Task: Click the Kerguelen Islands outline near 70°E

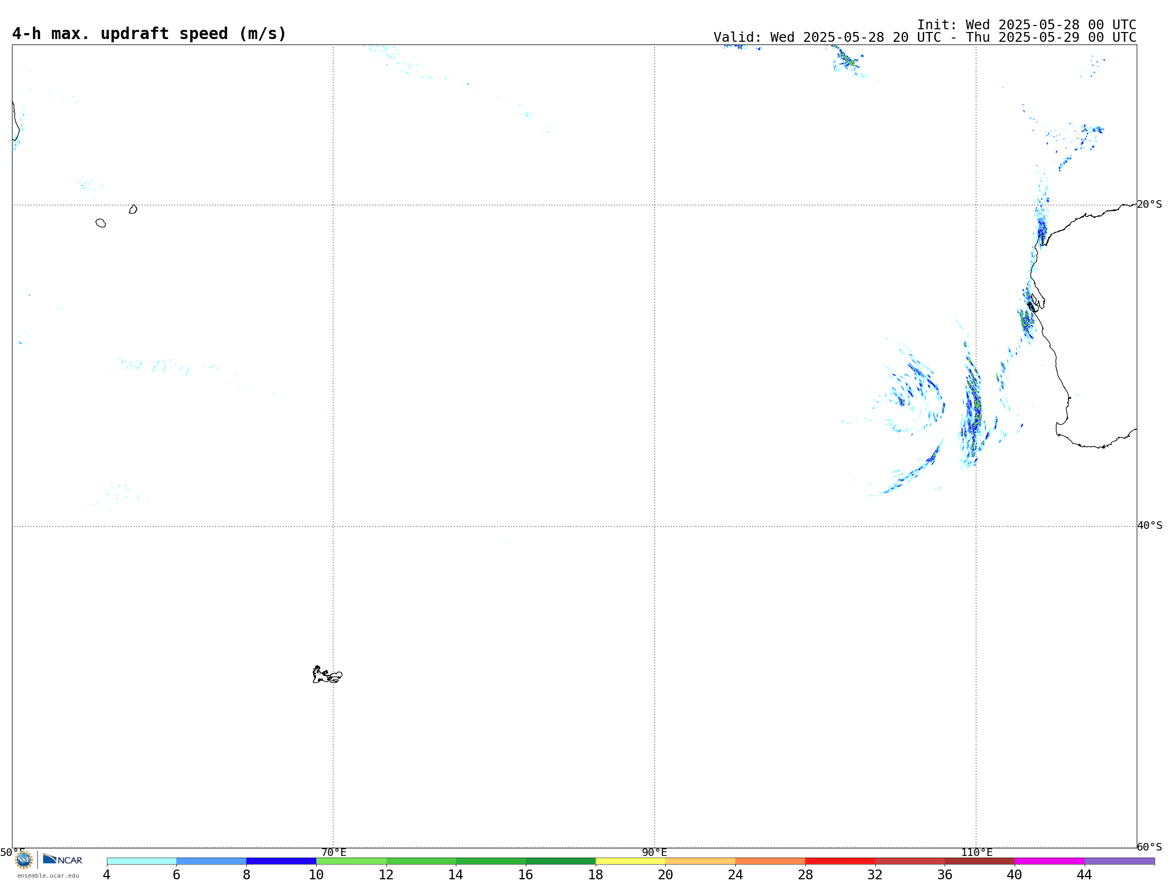Action: pyautogui.click(x=327, y=675)
